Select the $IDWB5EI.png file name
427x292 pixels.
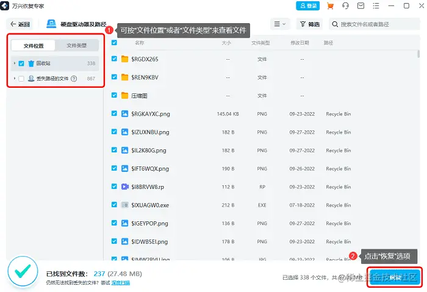click(149, 241)
